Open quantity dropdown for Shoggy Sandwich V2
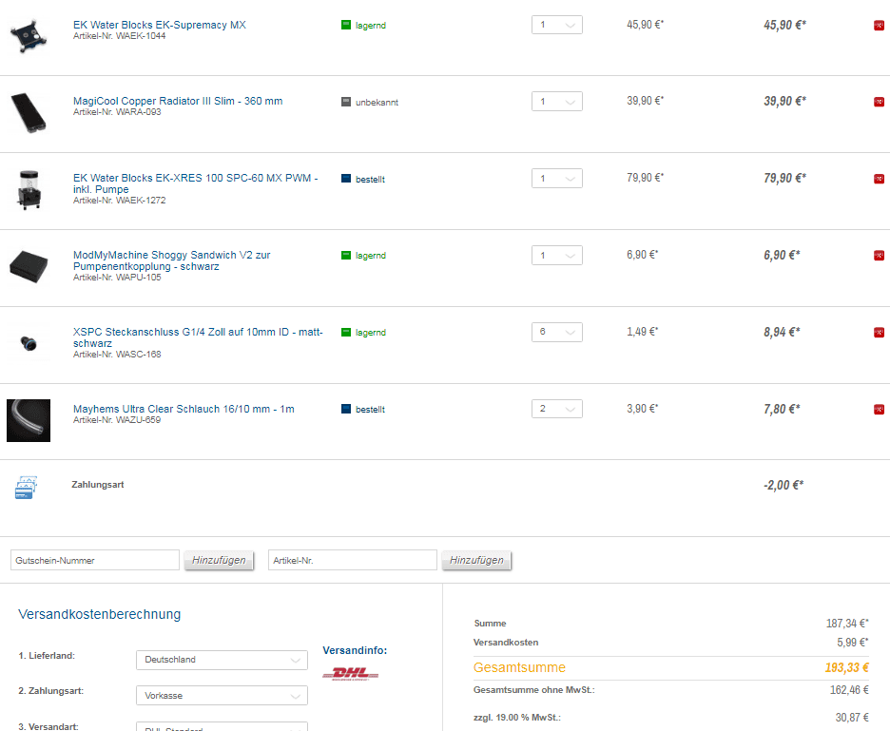The image size is (890, 731). (x=557, y=256)
